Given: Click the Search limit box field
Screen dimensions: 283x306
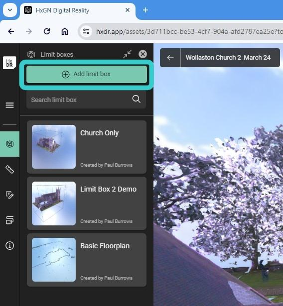Looking at the screenshot, I should [86, 99].
